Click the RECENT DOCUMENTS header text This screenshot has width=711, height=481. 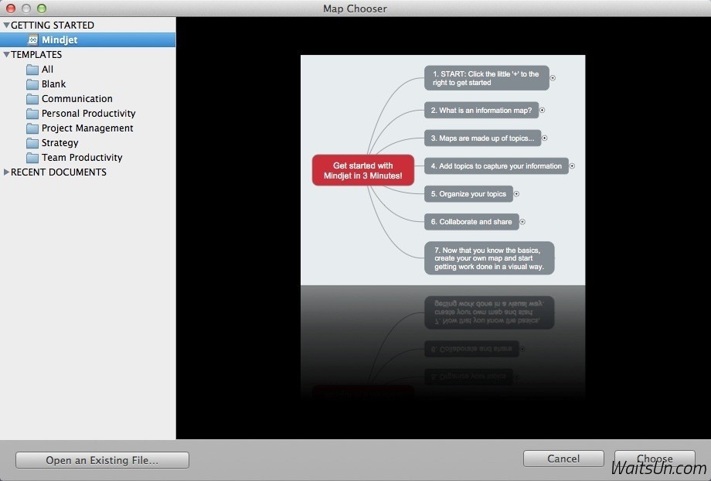pos(59,172)
